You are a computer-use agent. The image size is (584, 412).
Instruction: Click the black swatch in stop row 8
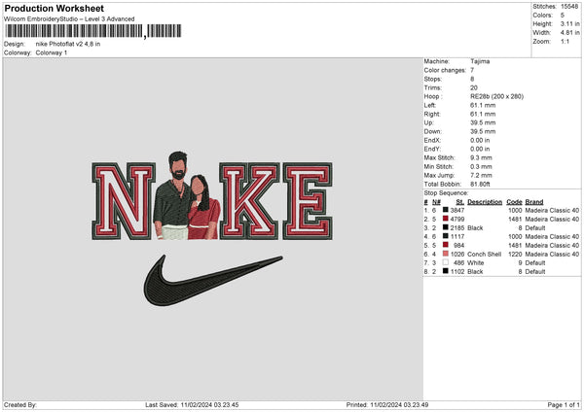(446, 271)
